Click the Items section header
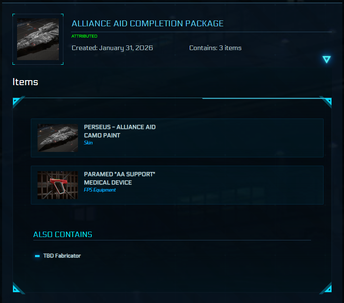The height and width of the screenshot is (303, 344). click(x=25, y=82)
